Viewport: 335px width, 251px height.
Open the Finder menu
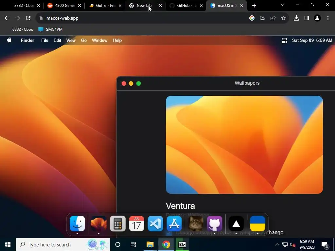point(27,40)
